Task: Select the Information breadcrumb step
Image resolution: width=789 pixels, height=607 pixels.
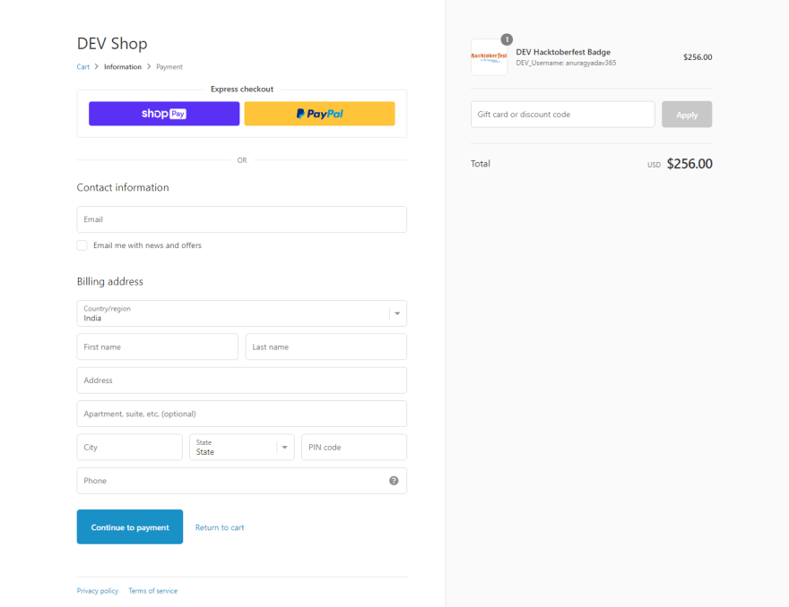Action: (x=123, y=67)
